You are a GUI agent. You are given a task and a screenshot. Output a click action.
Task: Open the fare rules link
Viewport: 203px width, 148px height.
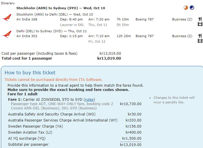click(x=89, y=100)
